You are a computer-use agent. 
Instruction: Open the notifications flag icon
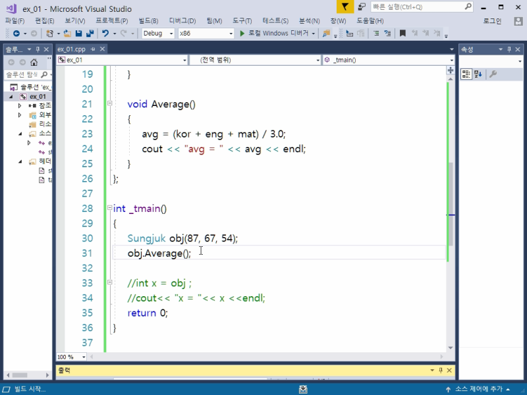(345, 7)
